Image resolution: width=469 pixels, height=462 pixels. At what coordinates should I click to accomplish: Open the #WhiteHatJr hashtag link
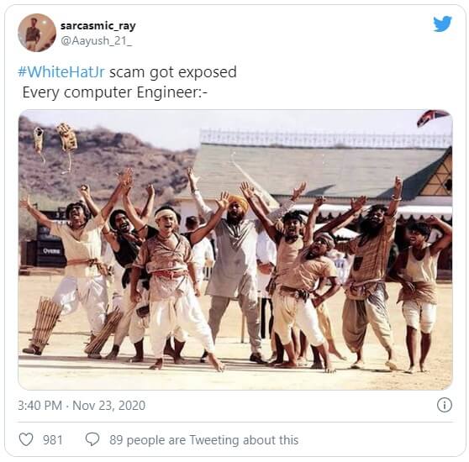click(x=61, y=72)
